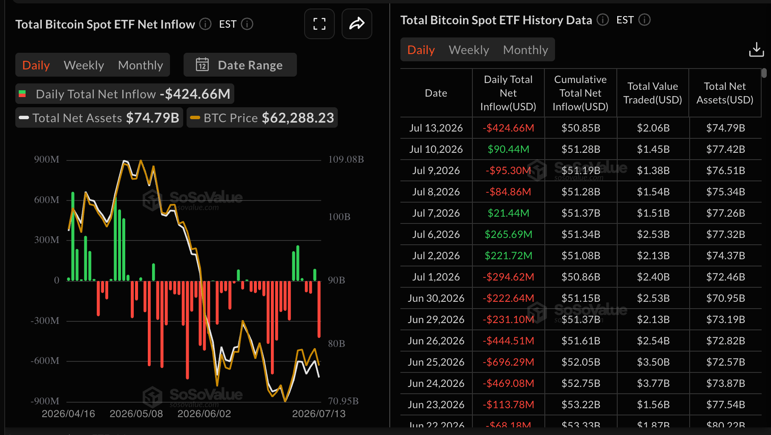Click the Jul 1,2026 date cell
The height and width of the screenshot is (435, 771).
436,277
